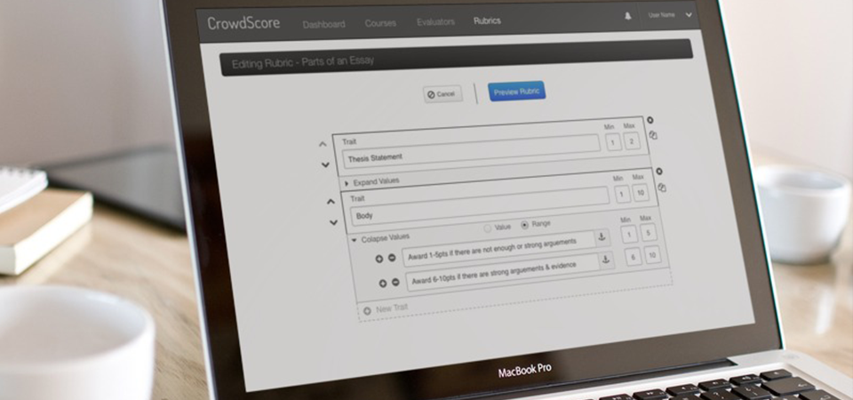This screenshot has height=400, width=853.
Task: Remove the Award 1-5pts value row
Action: tap(392, 258)
